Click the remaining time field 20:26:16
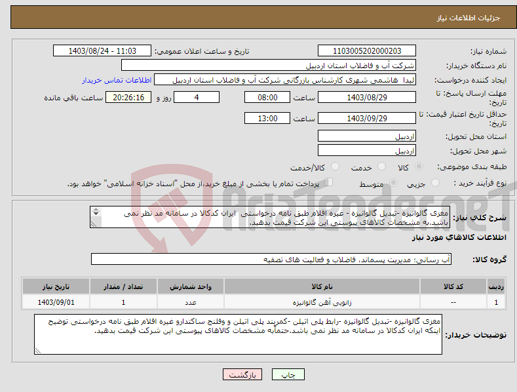The height and width of the screenshot is (392, 517). tap(128, 97)
